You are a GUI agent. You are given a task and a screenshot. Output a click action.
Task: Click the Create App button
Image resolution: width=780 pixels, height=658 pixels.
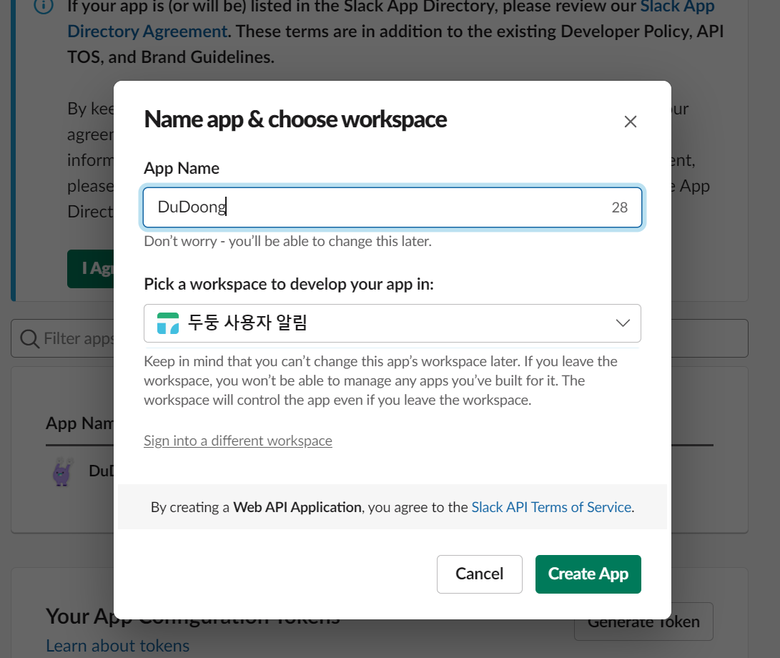pyautogui.click(x=588, y=574)
